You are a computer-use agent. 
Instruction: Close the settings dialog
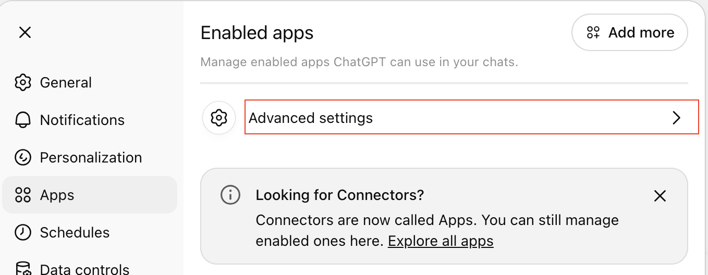click(25, 33)
